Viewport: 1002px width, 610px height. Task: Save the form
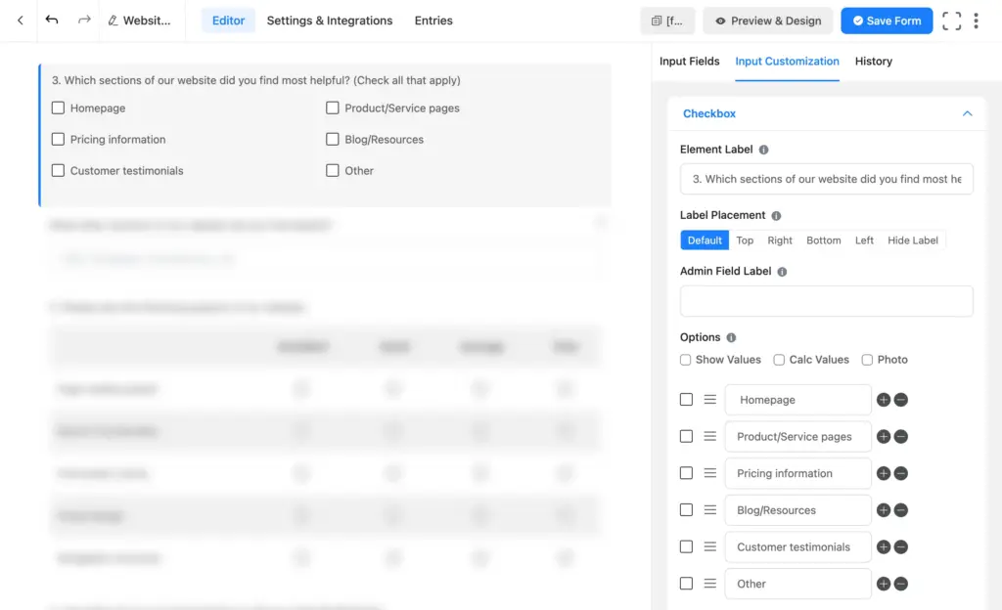887,21
